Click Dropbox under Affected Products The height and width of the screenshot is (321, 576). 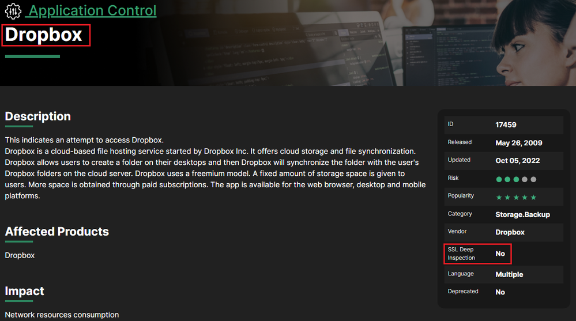(20, 255)
